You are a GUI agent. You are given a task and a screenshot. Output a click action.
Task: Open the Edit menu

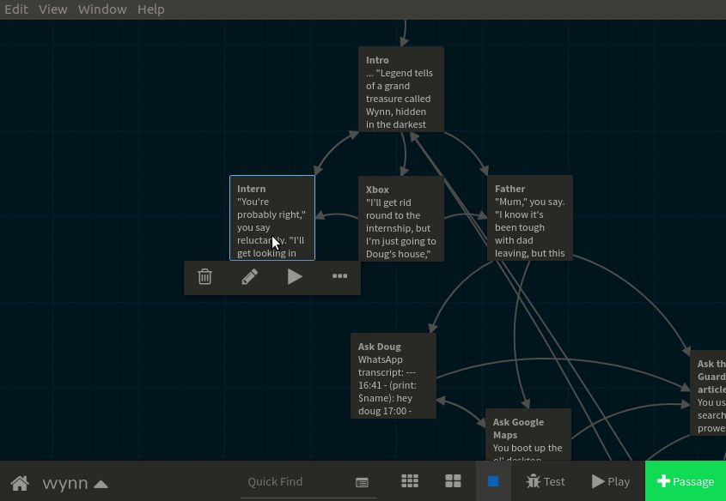[16, 9]
